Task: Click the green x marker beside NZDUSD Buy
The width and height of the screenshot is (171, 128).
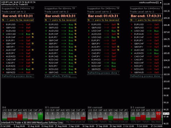Action: [46, 69]
